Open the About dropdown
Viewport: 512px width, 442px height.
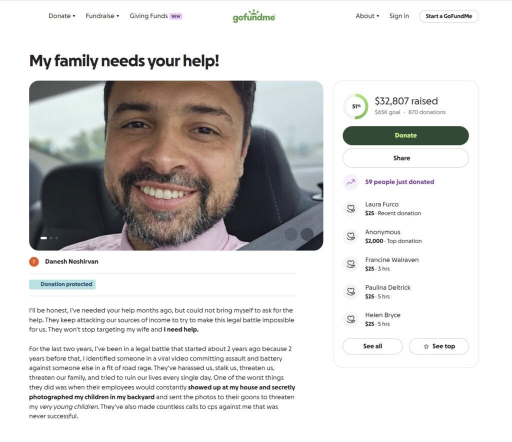tap(366, 15)
